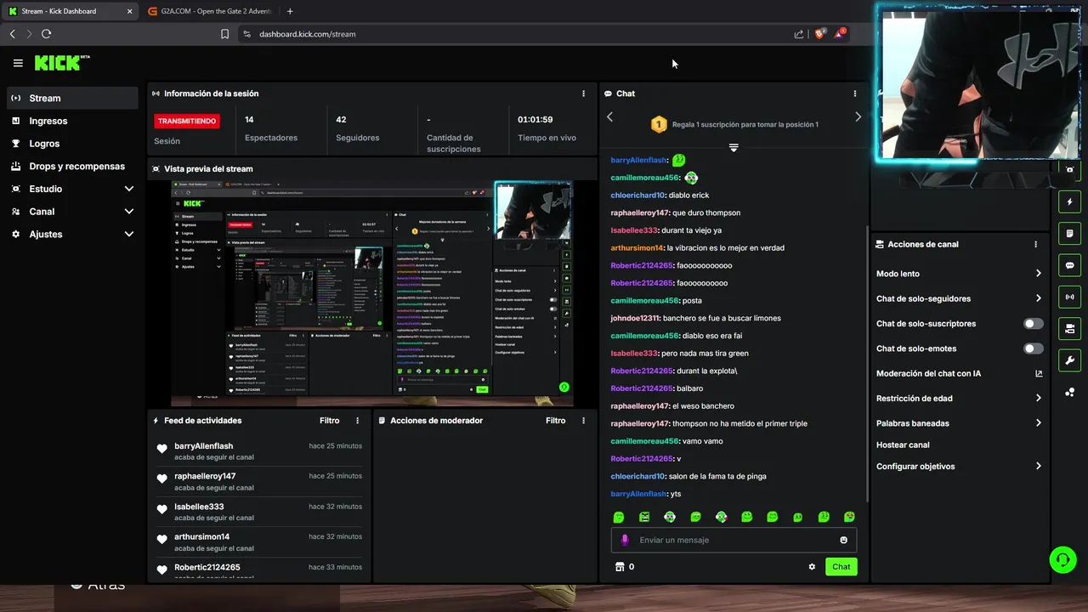Open Filtro in Acciones de moderador
The image size is (1088, 612).
555,421
